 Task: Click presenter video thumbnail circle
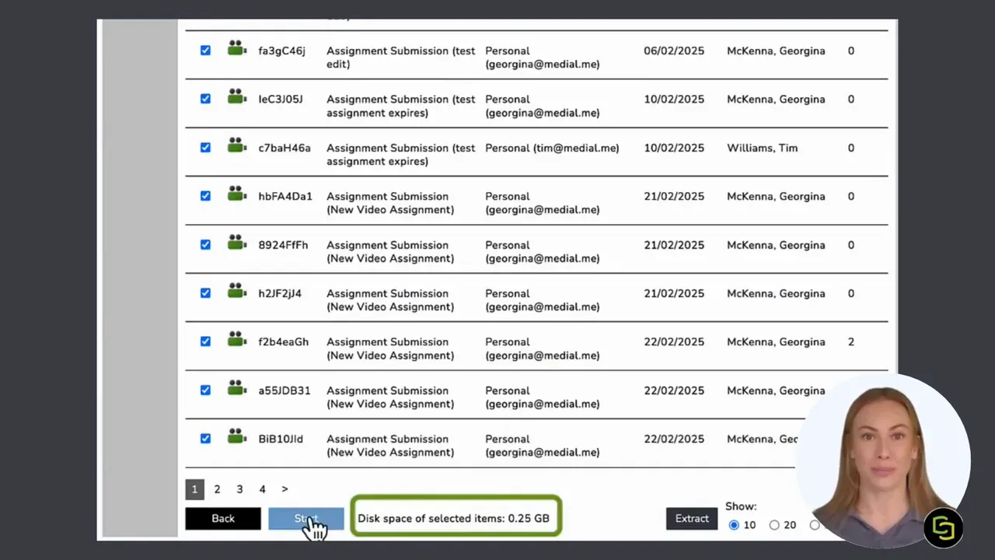882,460
